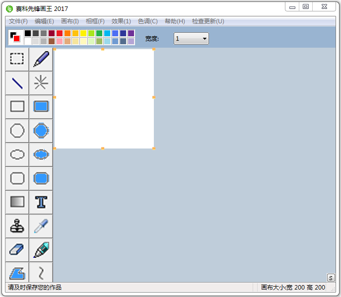
Task: Minimize the 赛科先锋画王 window
Action: 292,6
